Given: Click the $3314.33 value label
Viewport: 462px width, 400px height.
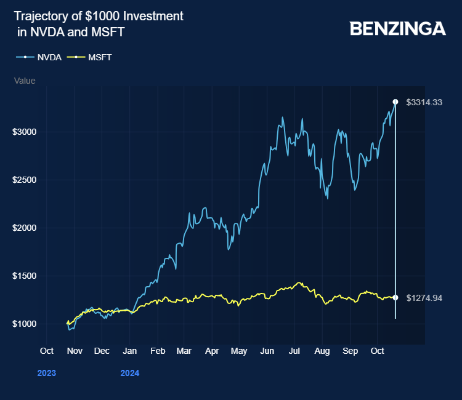Looking at the screenshot, I should coord(424,102).
